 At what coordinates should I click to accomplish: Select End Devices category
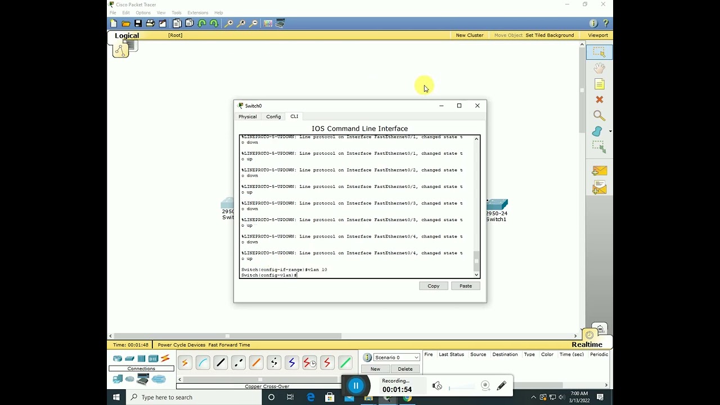click(118, 380)
